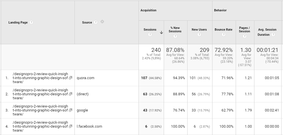Remove the Source secondary dimension
The height and width of the screenshot is (135, 283).
coord(102,22)
